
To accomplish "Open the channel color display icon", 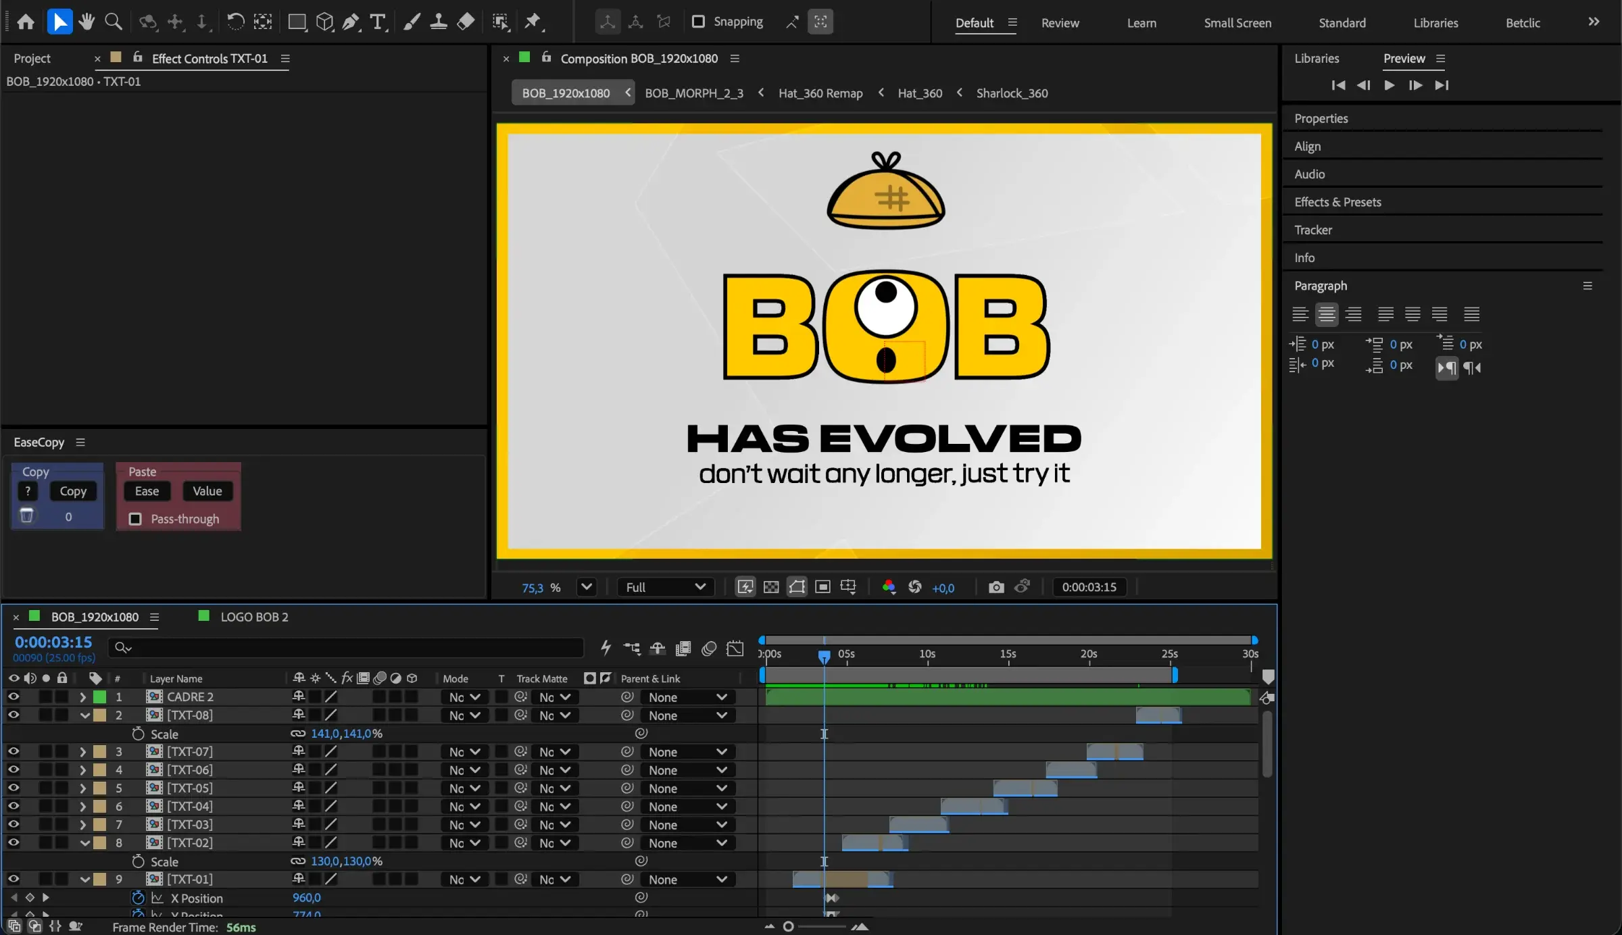I will click(x=889, y=587).
